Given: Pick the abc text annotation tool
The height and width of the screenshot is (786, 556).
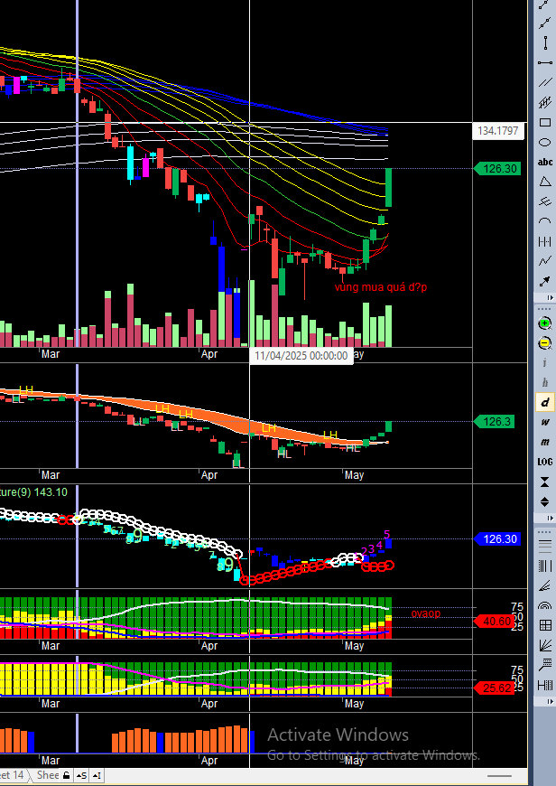Looking at the screenshot, I should (x=545, y=163).
